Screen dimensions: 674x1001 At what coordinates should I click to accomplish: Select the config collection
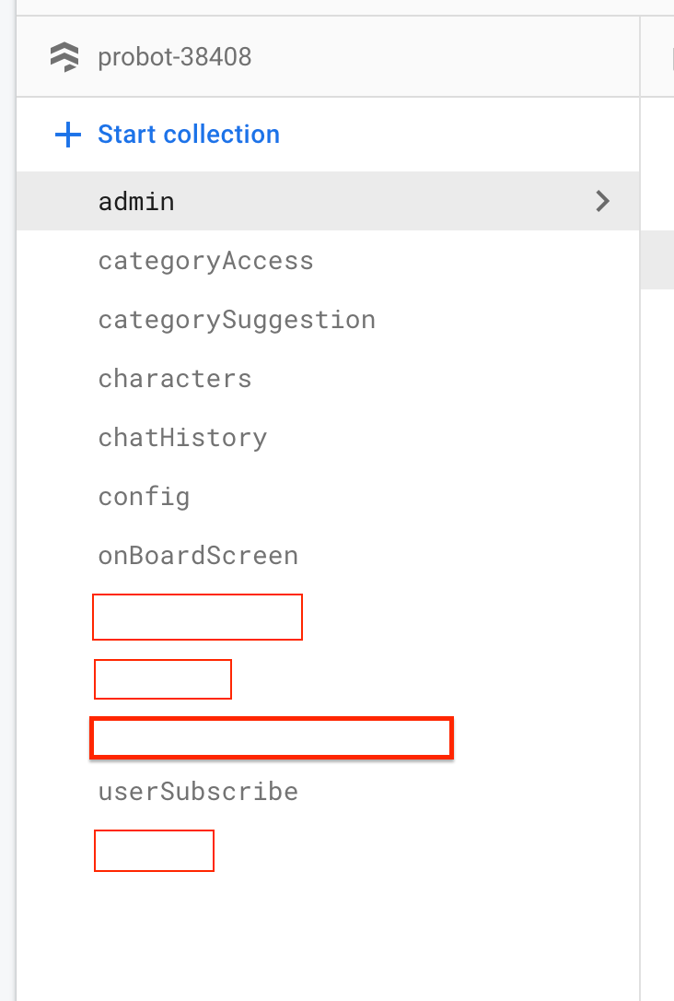click(144, 496)
